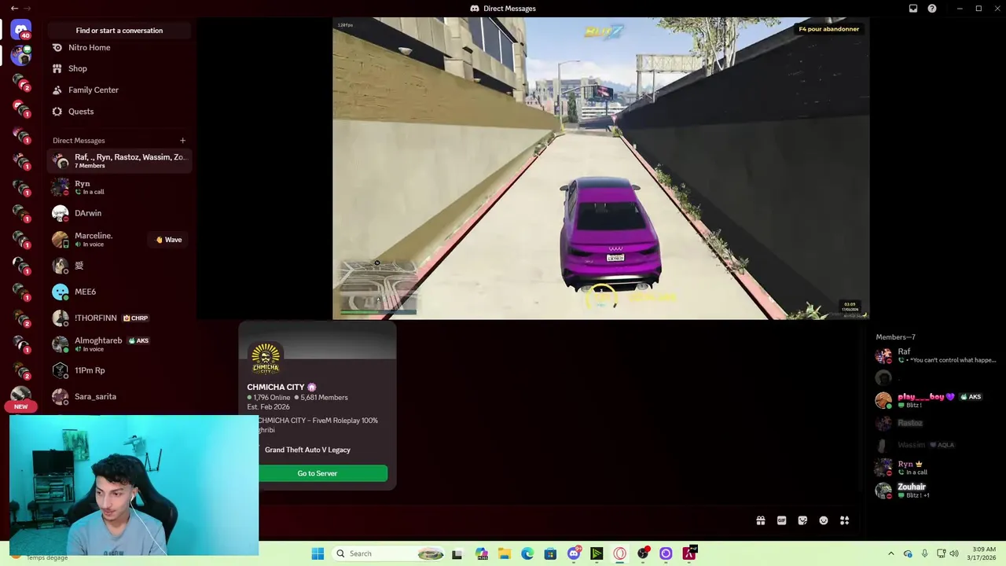Open the GIF picker icon
Image resolution: width=1006 pixels, height=566 pixels.
(781, 520)
